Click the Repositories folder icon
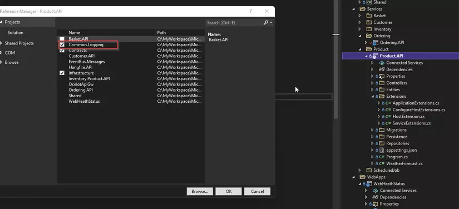459x209 pixels. [x=382, y=143]
